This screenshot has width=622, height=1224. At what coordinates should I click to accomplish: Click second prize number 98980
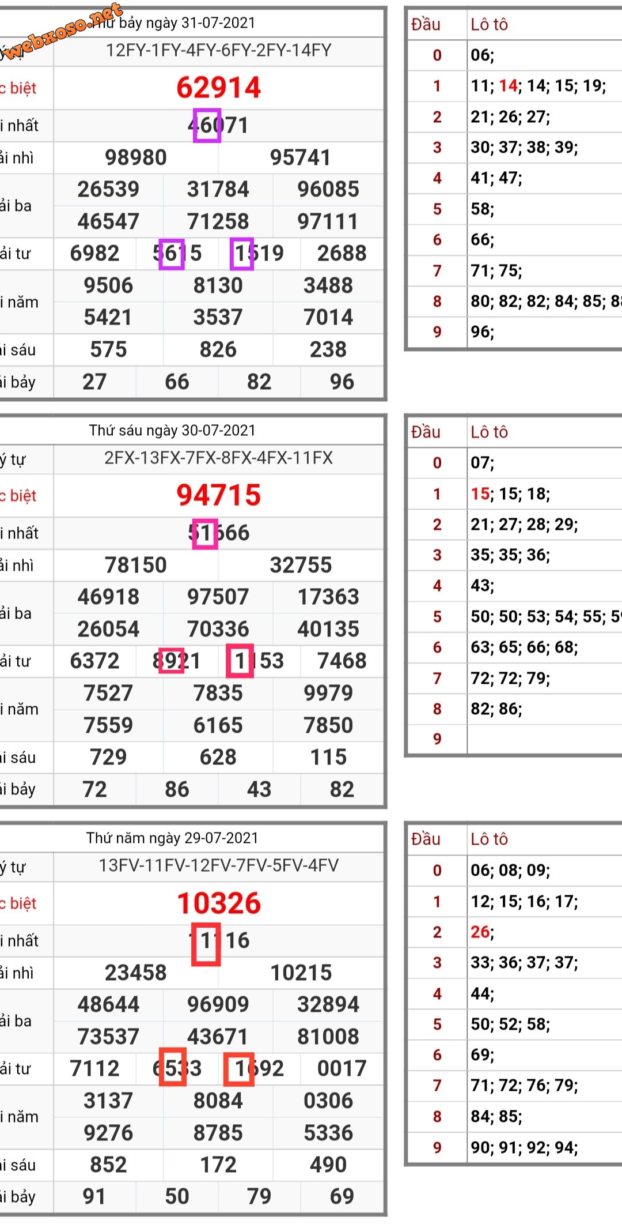click(x=136, y=157)
